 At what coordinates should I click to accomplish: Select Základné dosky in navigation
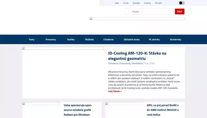[x=132, y=39]
